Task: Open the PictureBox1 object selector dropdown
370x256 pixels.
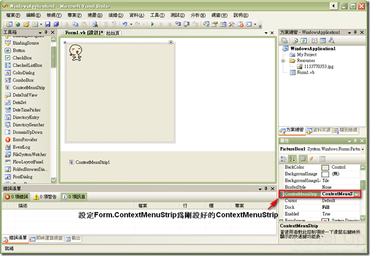Action: 363,149
